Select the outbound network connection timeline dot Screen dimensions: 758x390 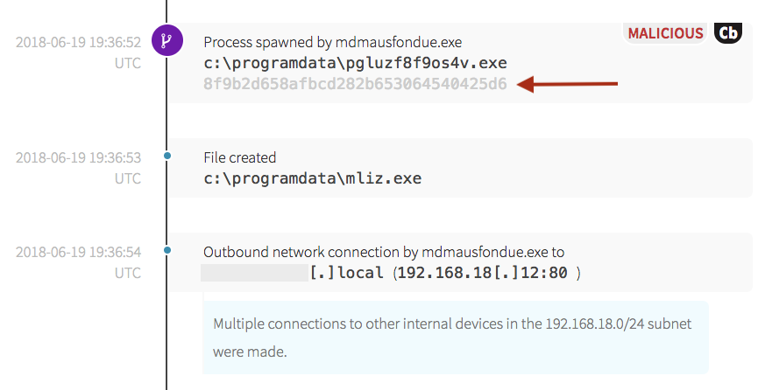166,251
